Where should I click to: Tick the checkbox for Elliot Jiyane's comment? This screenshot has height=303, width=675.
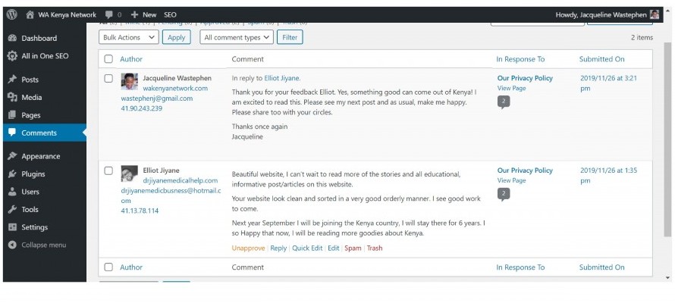coord(108,170)
